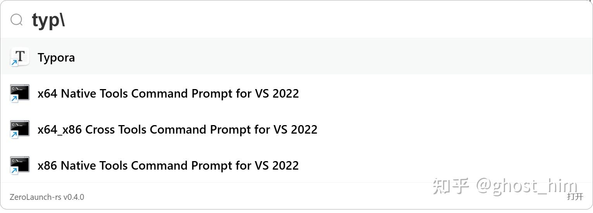Click the @ghost_him watermark handle
593x213 pixels.
point(527,186)
